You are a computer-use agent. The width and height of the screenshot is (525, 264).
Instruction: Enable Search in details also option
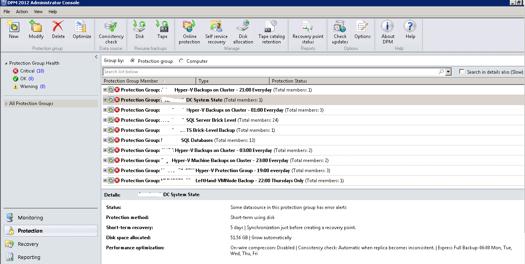pos(462,72)
